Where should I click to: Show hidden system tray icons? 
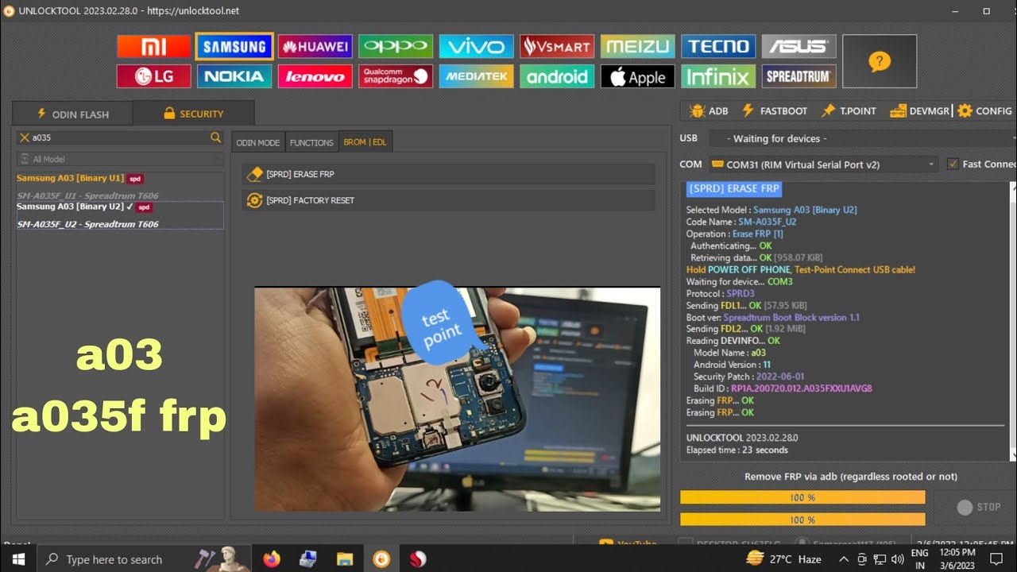point(844,559)
